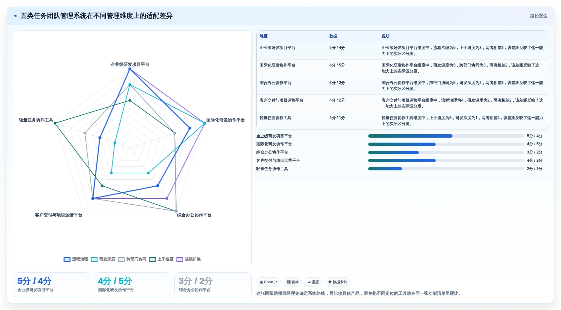561x310 pixels.
Task: Toggle the 规模扩展 legend series
Action: pyautogui.click(x=189, y=259)
